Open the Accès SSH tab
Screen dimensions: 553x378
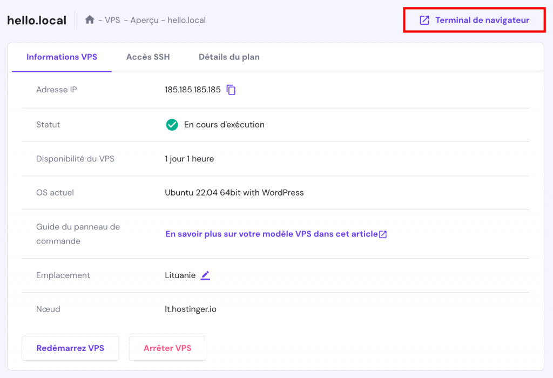point(148,57)
